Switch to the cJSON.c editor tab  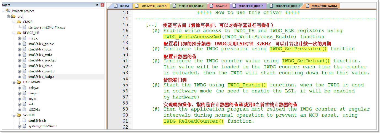pyautogui.click(x=219, y=5)
